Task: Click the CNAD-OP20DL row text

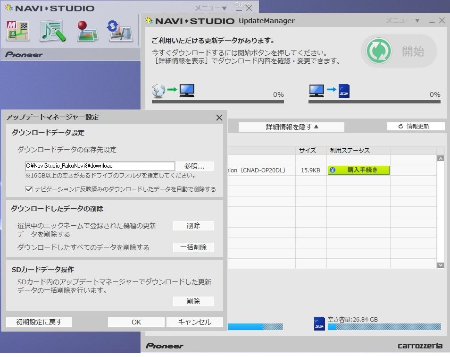Action: [x=256, y=170]
